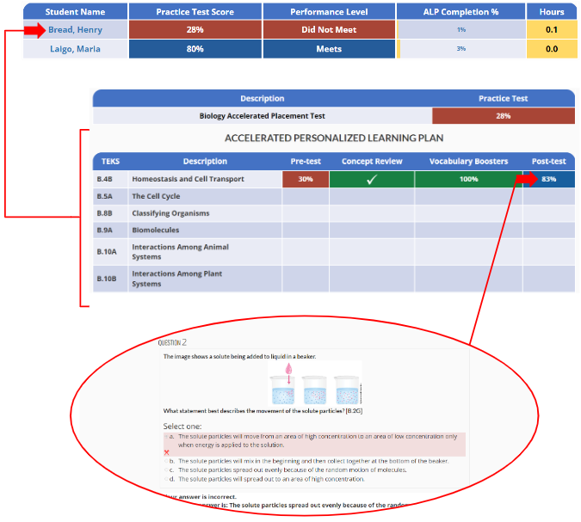The height and width of the screenshot is (522, 581).
Task: Click the red arrow beside Bread, Henry
Action: (x=33, y=31)
